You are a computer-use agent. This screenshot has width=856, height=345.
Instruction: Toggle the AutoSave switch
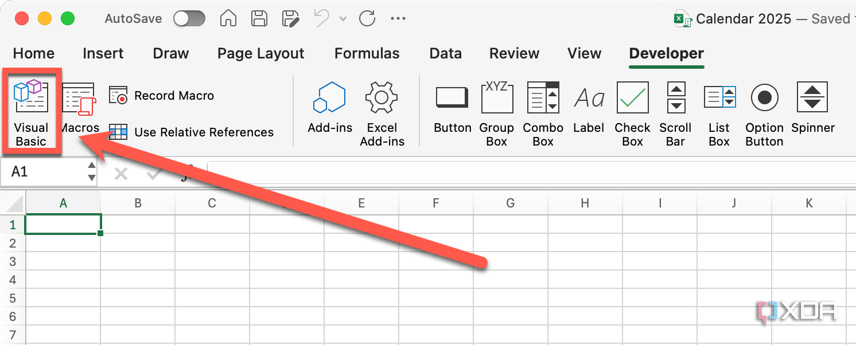[189, 18]
